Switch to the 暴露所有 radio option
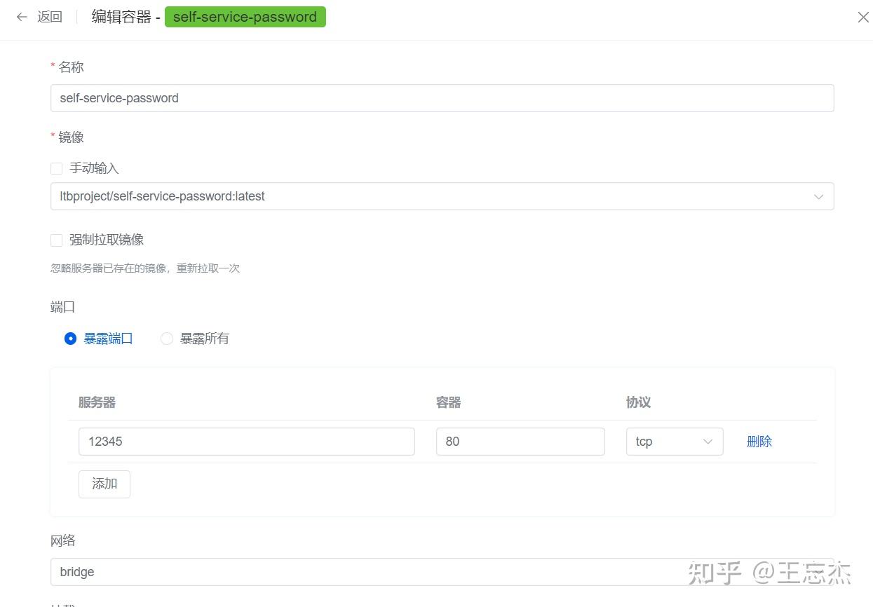The height and width of the screenshot is (607, 873). (166, 339)
